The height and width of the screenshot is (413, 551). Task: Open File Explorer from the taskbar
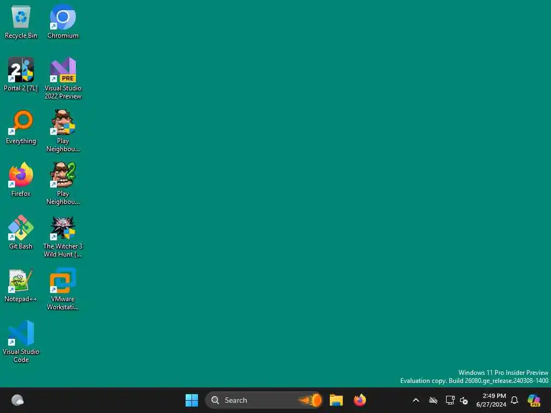point(336,400)
